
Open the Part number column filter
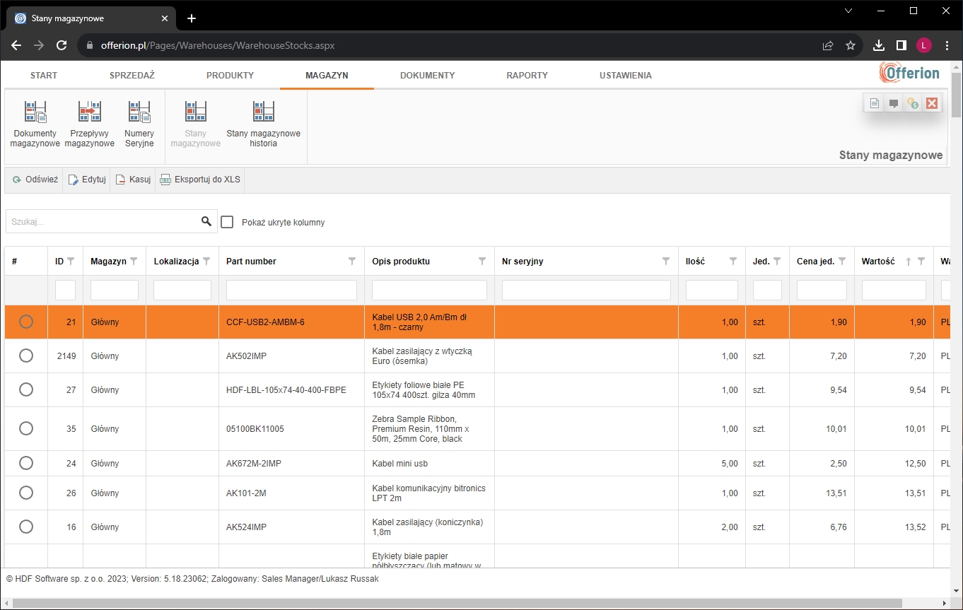point(354,261)
